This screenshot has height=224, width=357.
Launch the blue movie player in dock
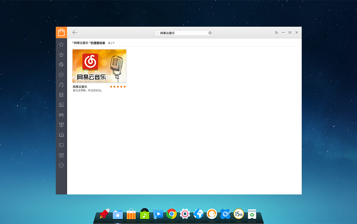[158, 214]
